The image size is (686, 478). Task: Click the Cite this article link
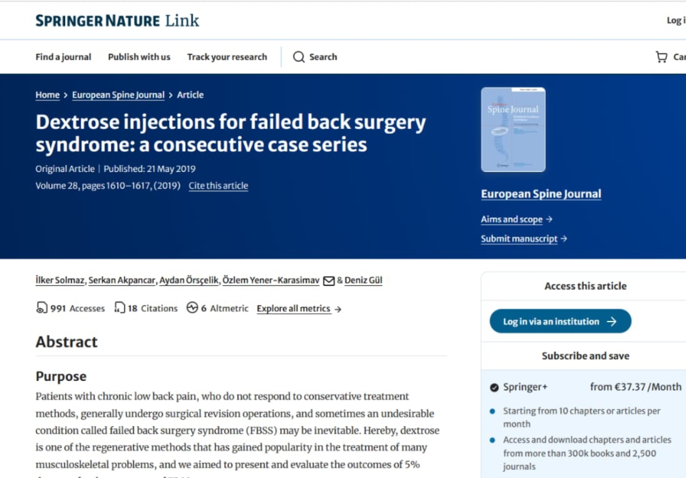(218, 186)
